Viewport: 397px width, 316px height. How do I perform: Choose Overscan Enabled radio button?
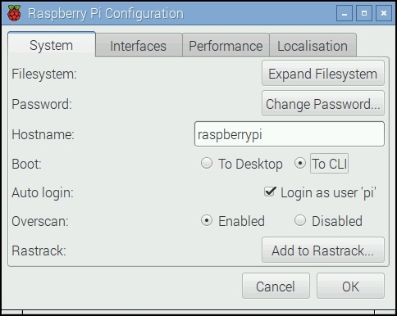pyautogui.click(x=207, y=220)
